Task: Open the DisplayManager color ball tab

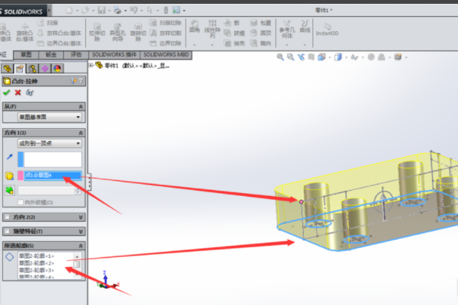Action: 57,69
